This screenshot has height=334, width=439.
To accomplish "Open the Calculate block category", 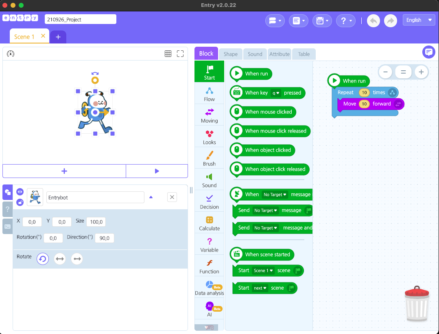I will pos(209,223).
